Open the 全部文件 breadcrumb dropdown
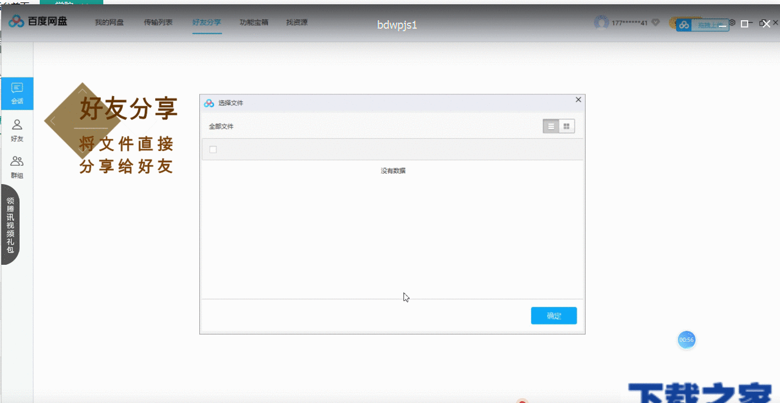This screenshot has height=403, width=780. coord(220,125)
